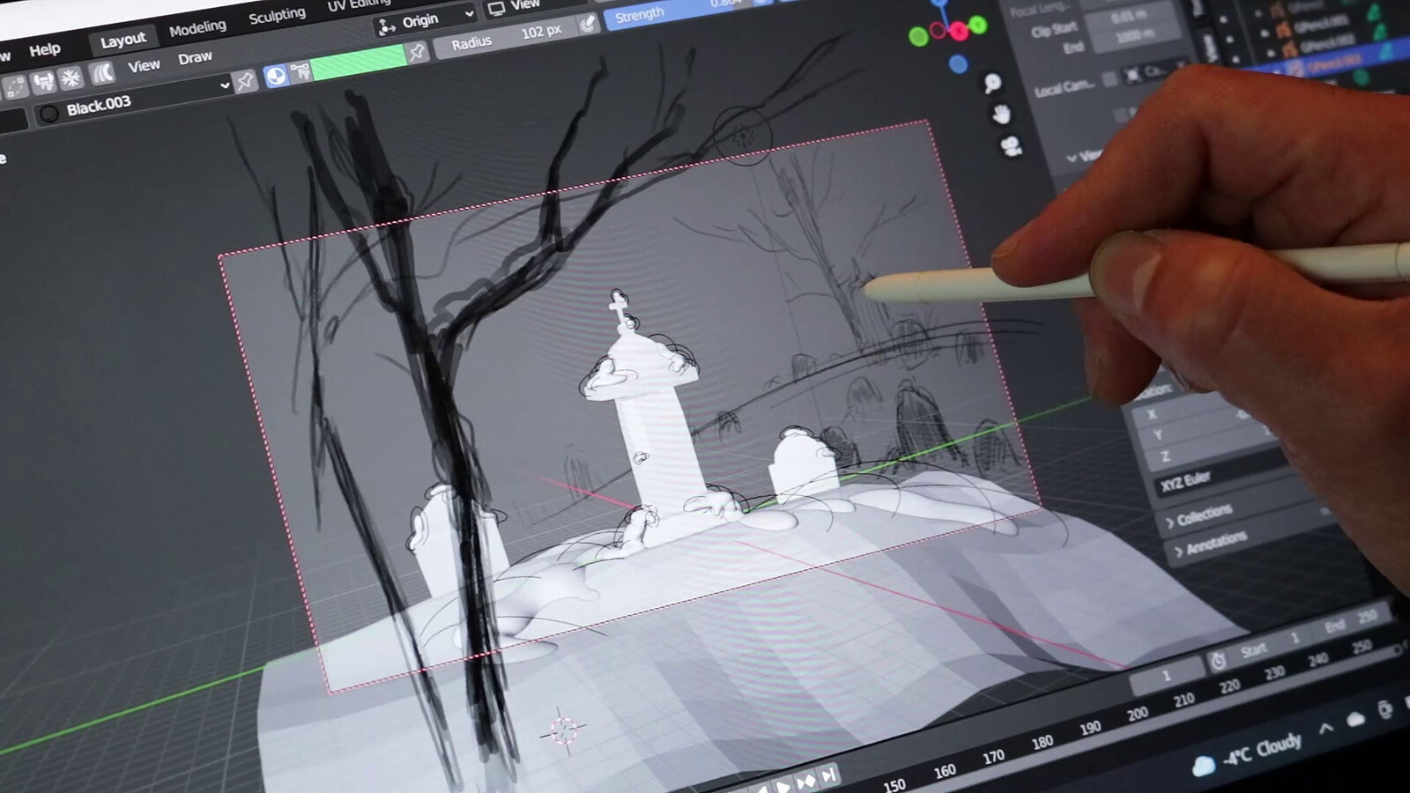Open the Origin stroke placement dropdown
Image resolution: width=1410 pixels, height=793 pixels.
(x=424, y=20)
